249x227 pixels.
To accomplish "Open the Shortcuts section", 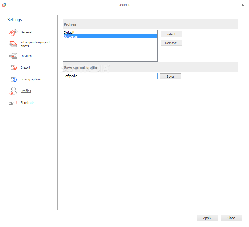I will (27, 103).
